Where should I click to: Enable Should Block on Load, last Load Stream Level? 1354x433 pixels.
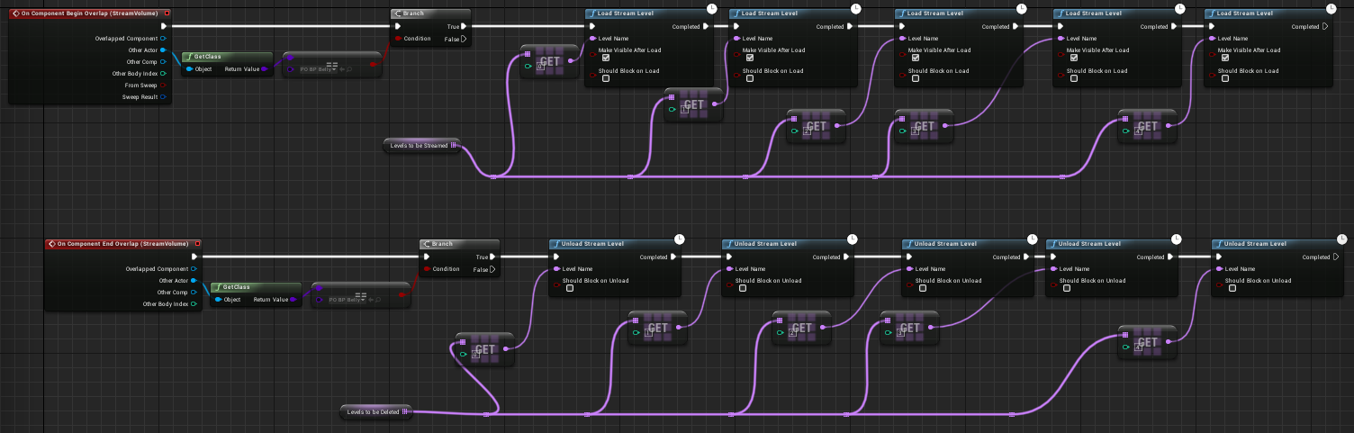coord(1224,78)
